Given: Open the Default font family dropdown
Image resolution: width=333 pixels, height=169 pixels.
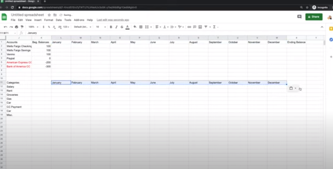Looking at the screenshot, I should (x=83, y=27).
